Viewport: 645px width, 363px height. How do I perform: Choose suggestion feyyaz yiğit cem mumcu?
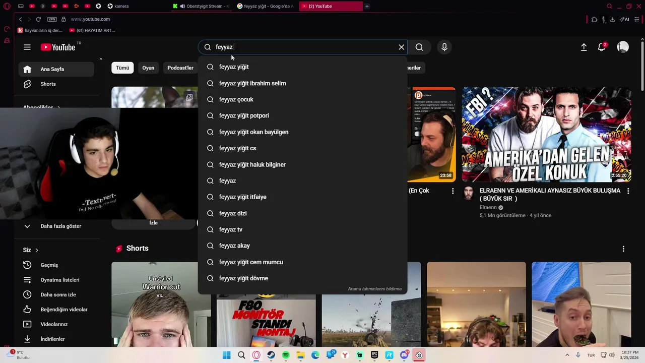point(302,262)
